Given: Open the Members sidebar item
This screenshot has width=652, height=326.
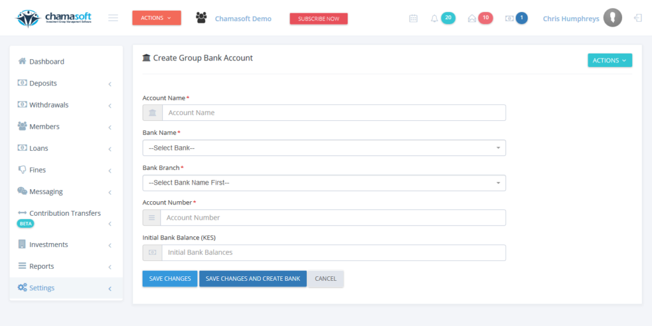Looking at the screenshot, I should point(66,127).
